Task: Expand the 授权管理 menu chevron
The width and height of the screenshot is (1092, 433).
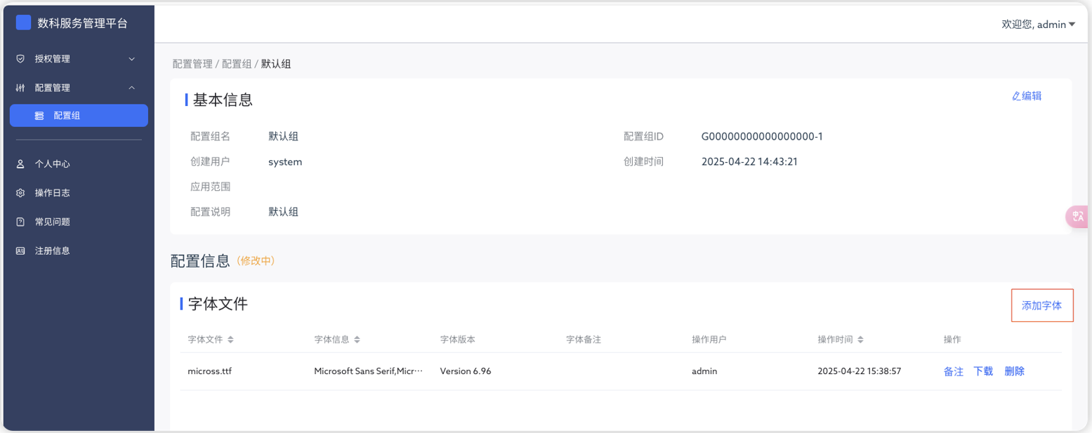Action: [x=131, y=59]
